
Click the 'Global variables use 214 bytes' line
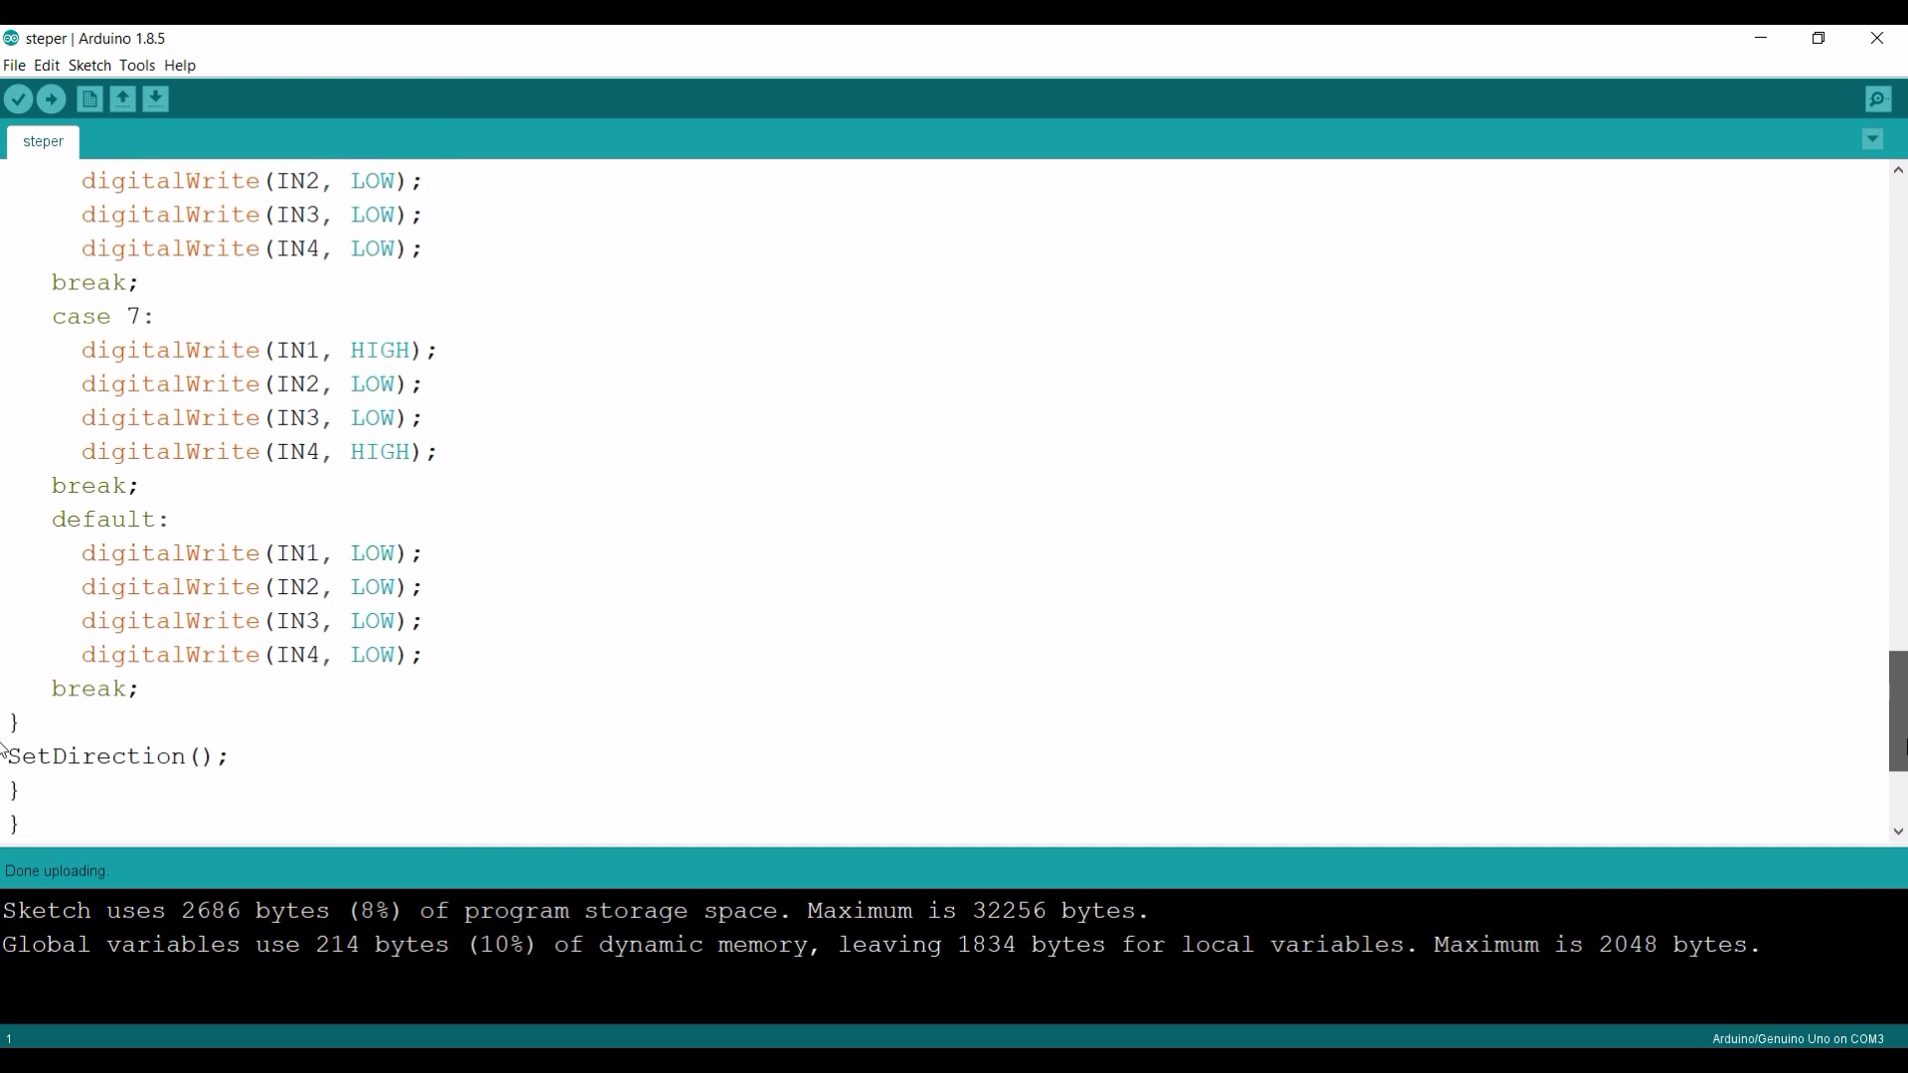[x=881, y=945]
